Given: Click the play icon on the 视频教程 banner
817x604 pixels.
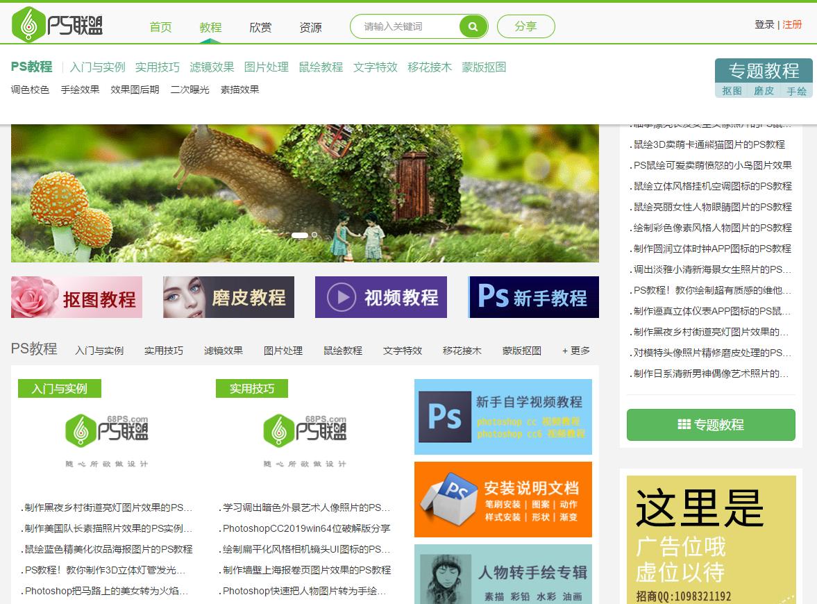Looking at the screenshot, I should 341,297.
